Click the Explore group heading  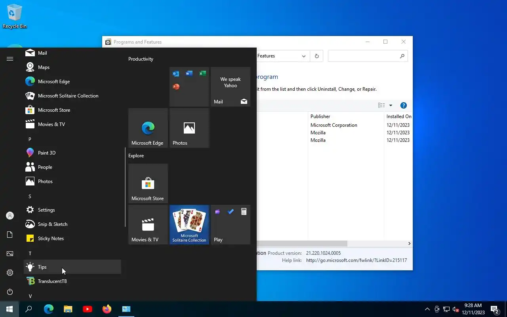[x=136, y=156]
